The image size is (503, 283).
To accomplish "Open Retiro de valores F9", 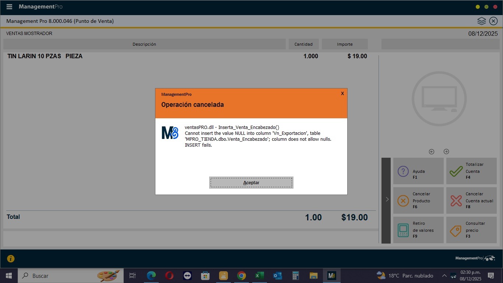I will tap(418, 230).
